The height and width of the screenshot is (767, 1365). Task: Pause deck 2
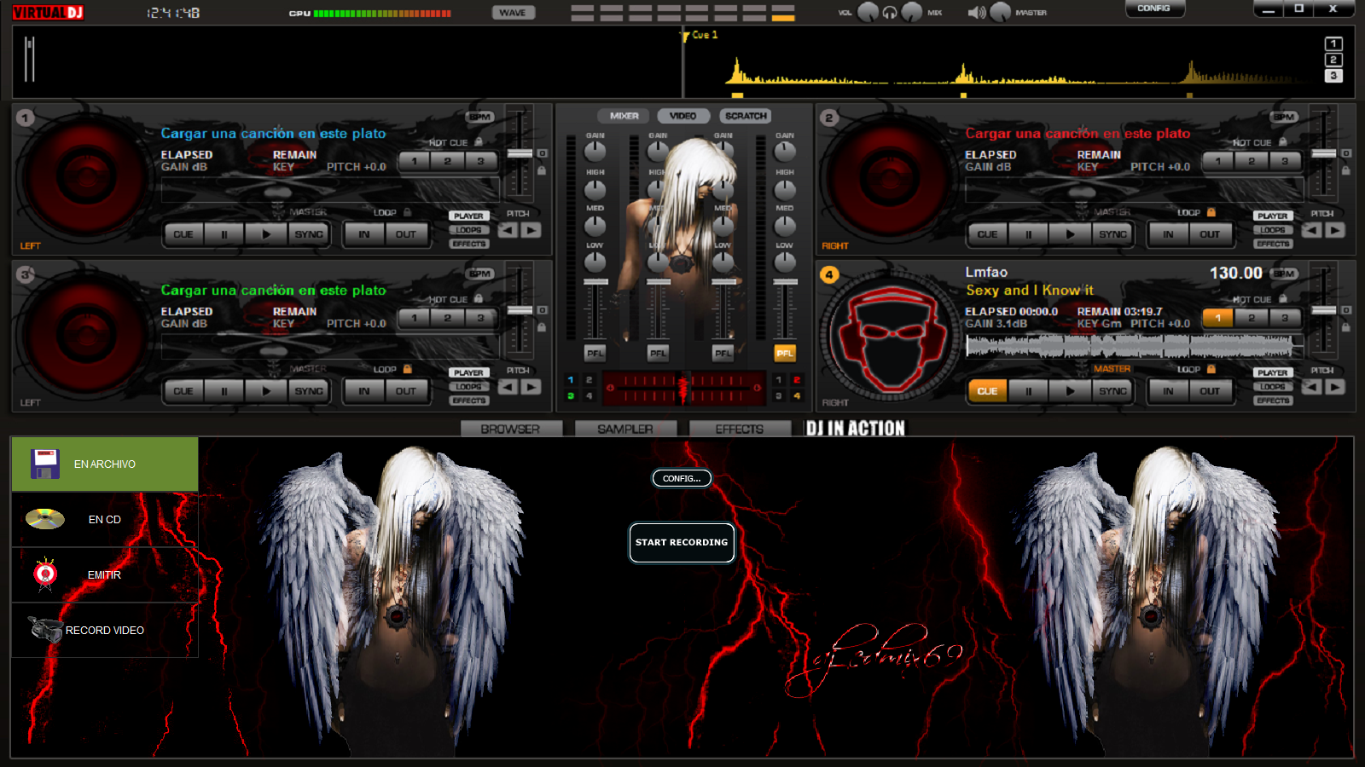pos(1028,234)
